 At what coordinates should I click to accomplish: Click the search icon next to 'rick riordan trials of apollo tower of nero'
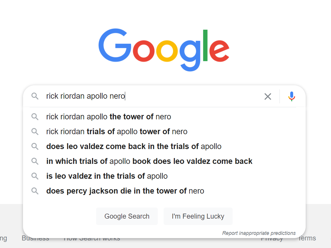point(35,131)
